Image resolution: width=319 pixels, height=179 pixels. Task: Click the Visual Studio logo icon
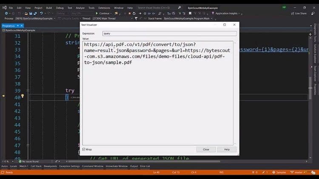[3, 8]
